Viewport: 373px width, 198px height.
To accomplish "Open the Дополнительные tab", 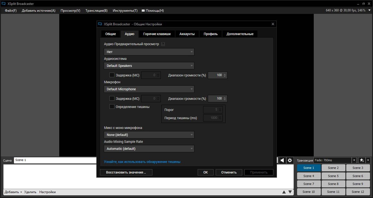I will pyautogui.click(x=240, y=34).
